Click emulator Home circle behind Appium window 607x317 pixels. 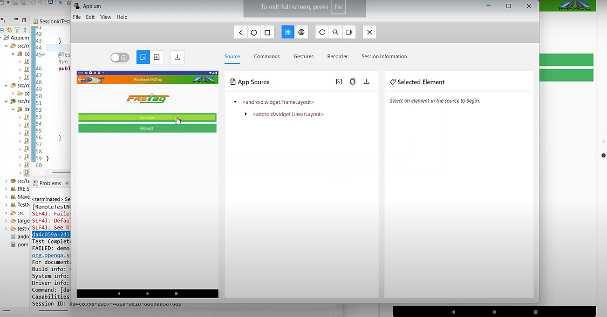coord(494,312)
